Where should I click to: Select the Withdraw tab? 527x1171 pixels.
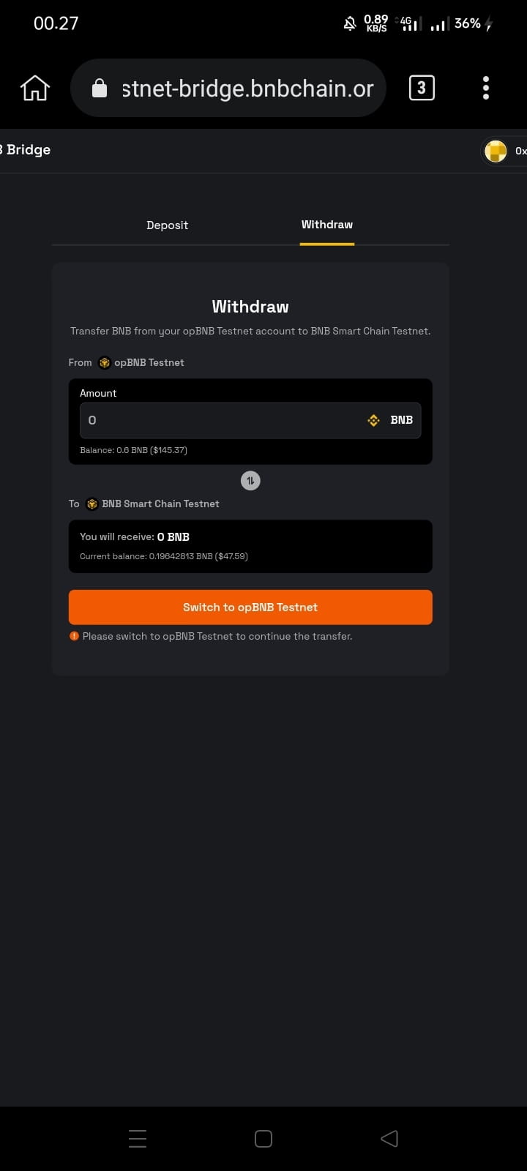pos(327,225)
